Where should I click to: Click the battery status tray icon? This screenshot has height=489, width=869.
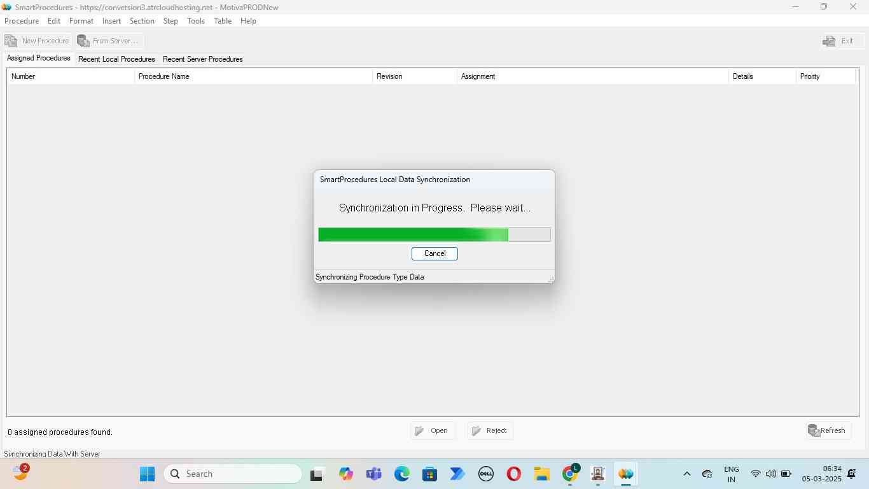pos(786,474)
